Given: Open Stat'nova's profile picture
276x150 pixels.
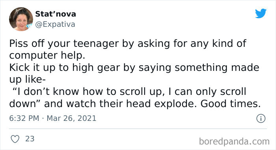Looking at the screenshot, I should pos(21,19).
